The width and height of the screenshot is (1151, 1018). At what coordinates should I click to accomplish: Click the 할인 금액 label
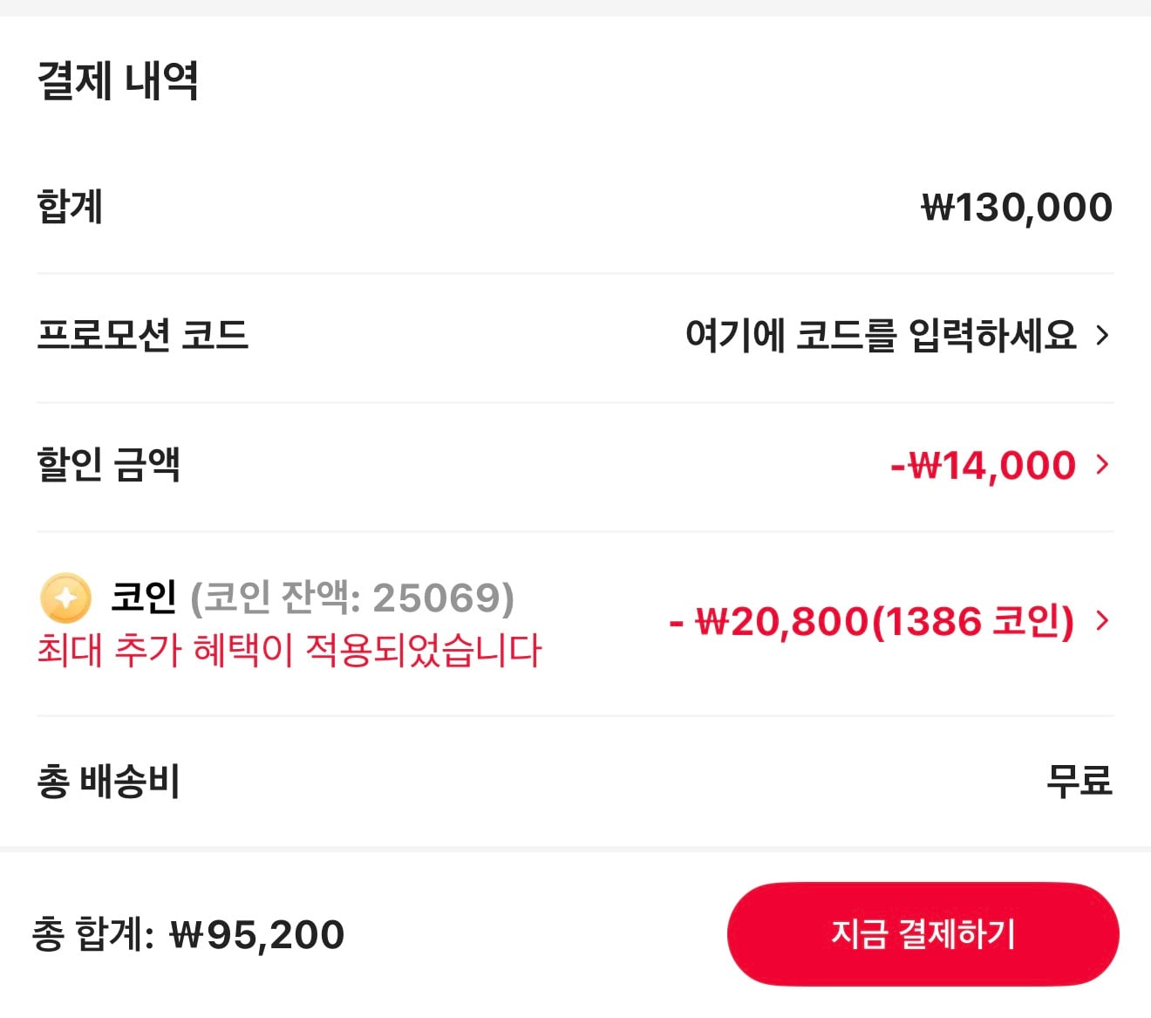click(108, 464)
